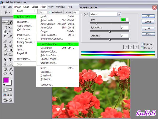The image size is (158, 119).
Task: Select the Pen tool
Action: 5,64
